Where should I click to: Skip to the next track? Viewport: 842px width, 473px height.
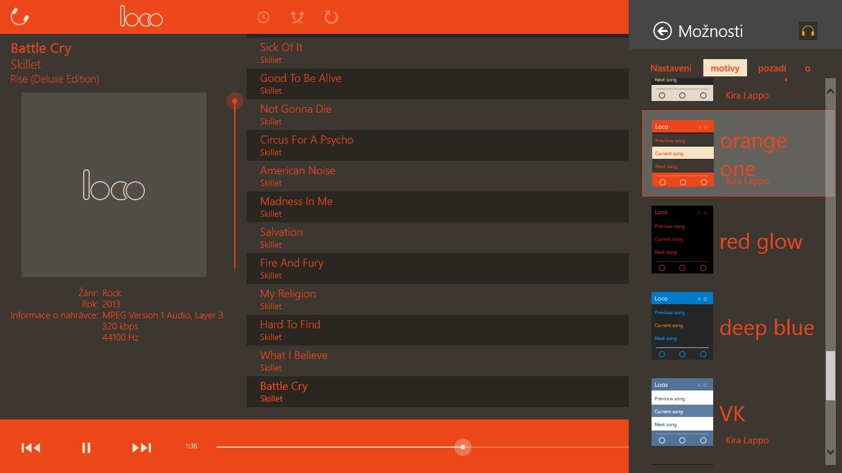click(x=142, y=448)
